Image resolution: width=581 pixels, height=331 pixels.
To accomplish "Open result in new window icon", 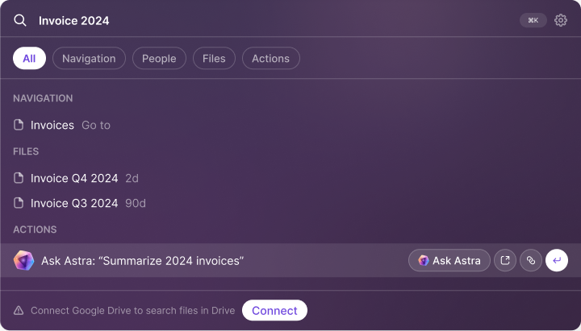I will click(x=505, y=260).
